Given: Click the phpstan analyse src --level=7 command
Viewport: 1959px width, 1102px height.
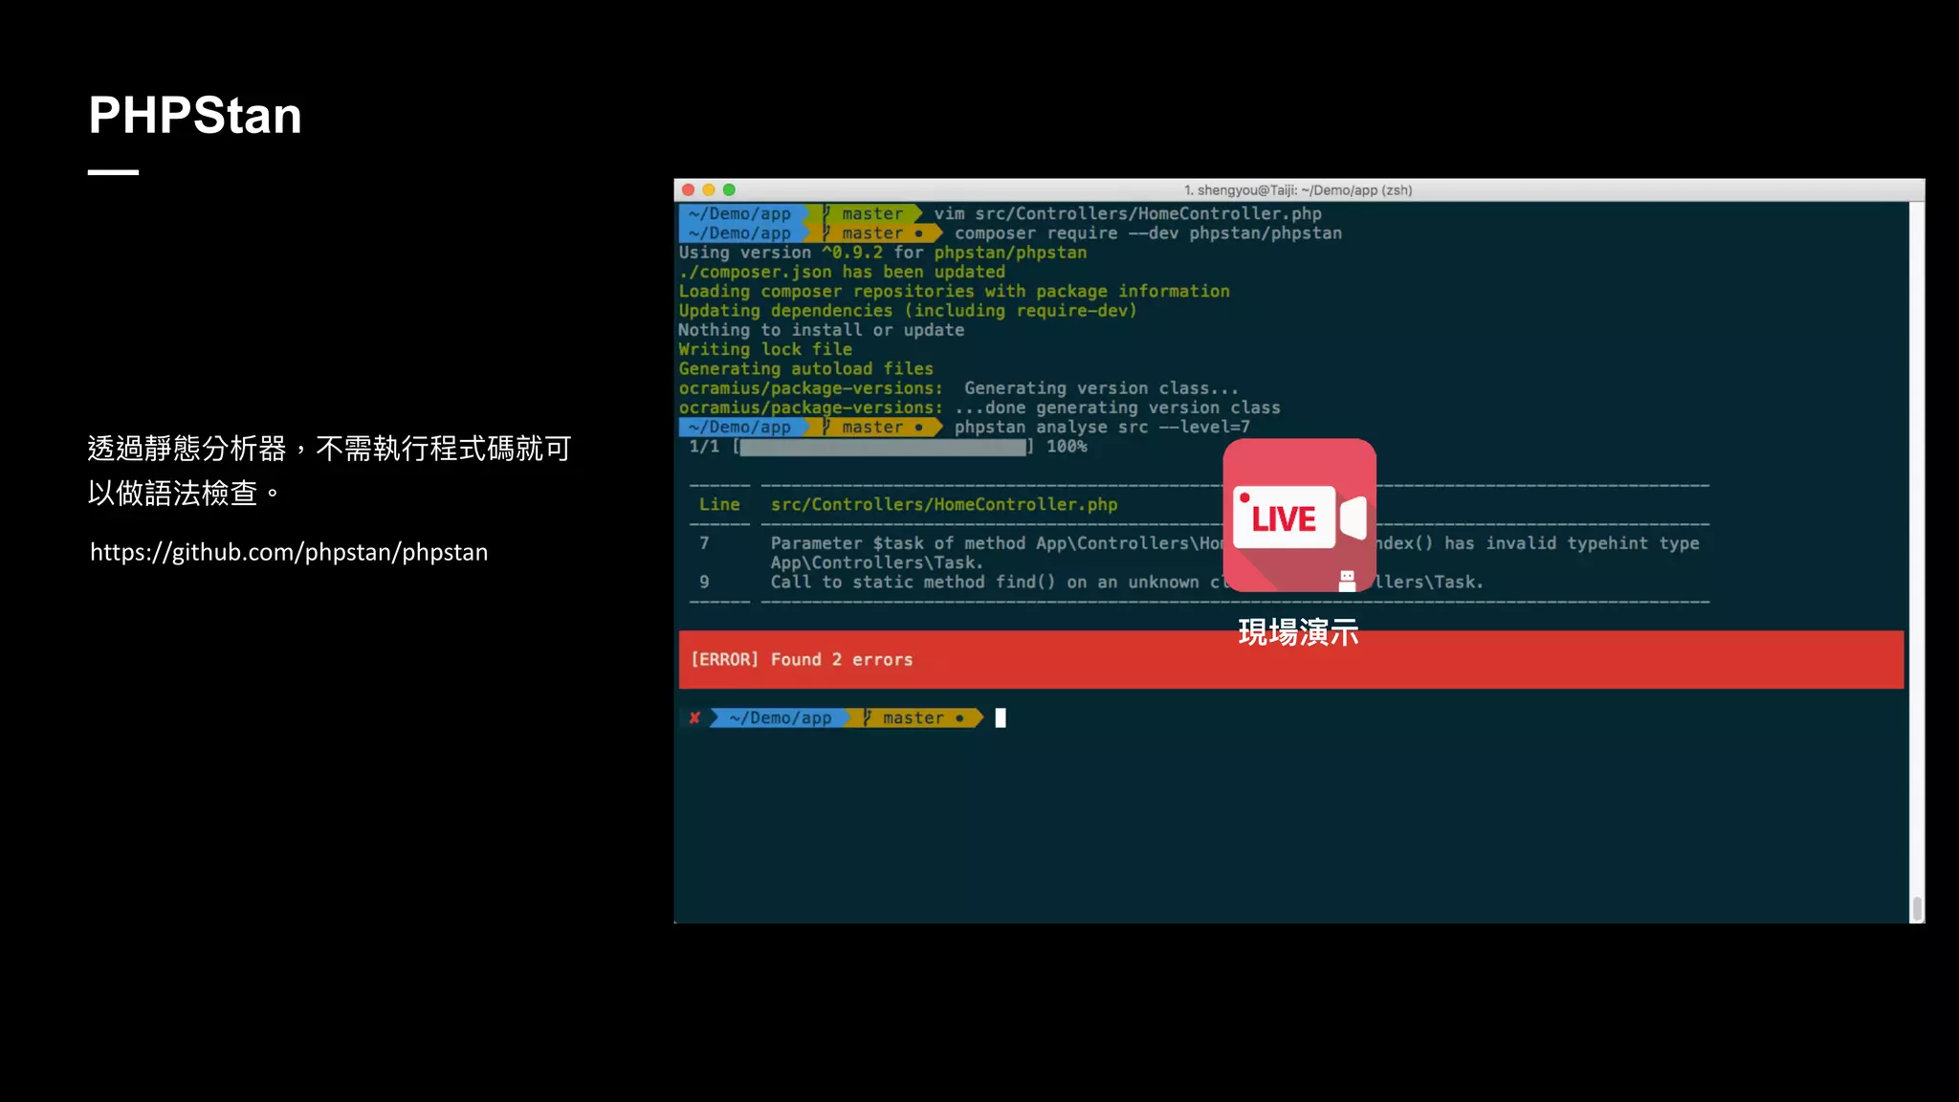Looking at the screenshot, I should point(1101,428).
